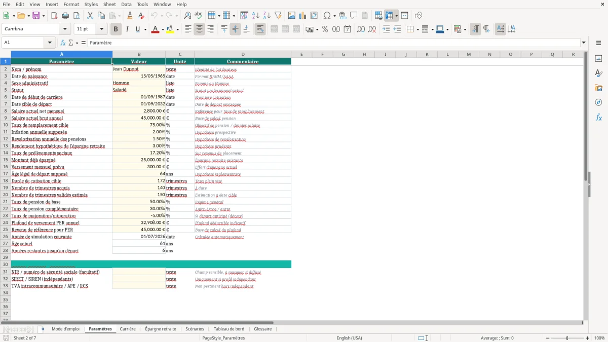This screenshot has width=608, height=342.
Task: Toggle Italic formatting
Action: click(x=127, y=29)
